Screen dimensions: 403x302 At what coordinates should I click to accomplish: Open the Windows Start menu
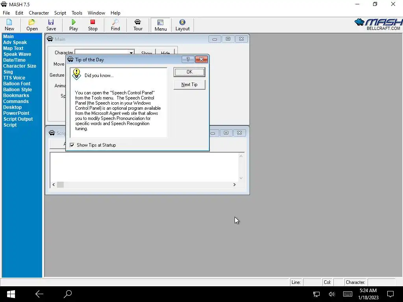(x=11, y=294)
